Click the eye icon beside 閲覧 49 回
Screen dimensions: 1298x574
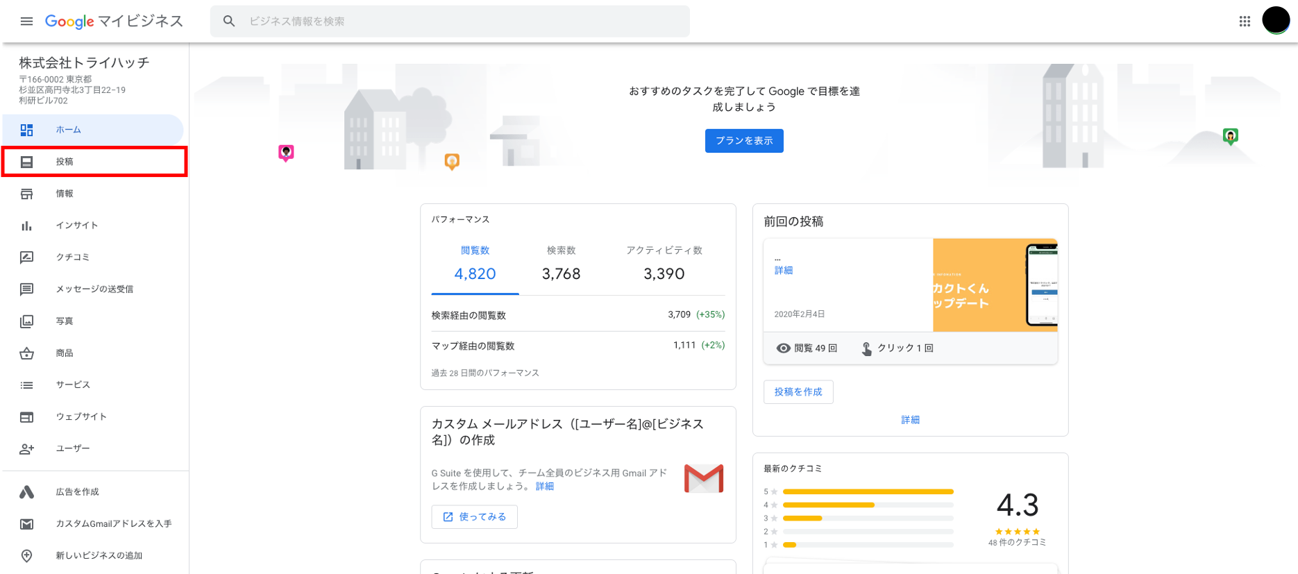pos(783,348)
